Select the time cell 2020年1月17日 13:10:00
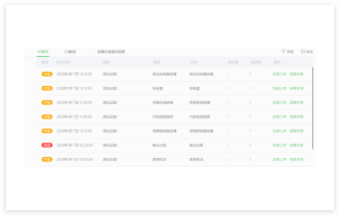This screenshot has width=340, height=217. click(74, 74)
